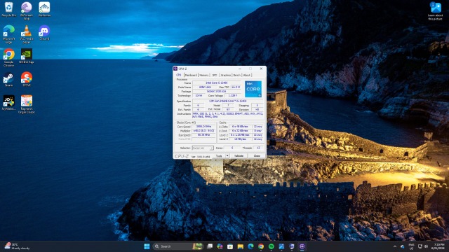Click the Package socket value

coord(217,92)
